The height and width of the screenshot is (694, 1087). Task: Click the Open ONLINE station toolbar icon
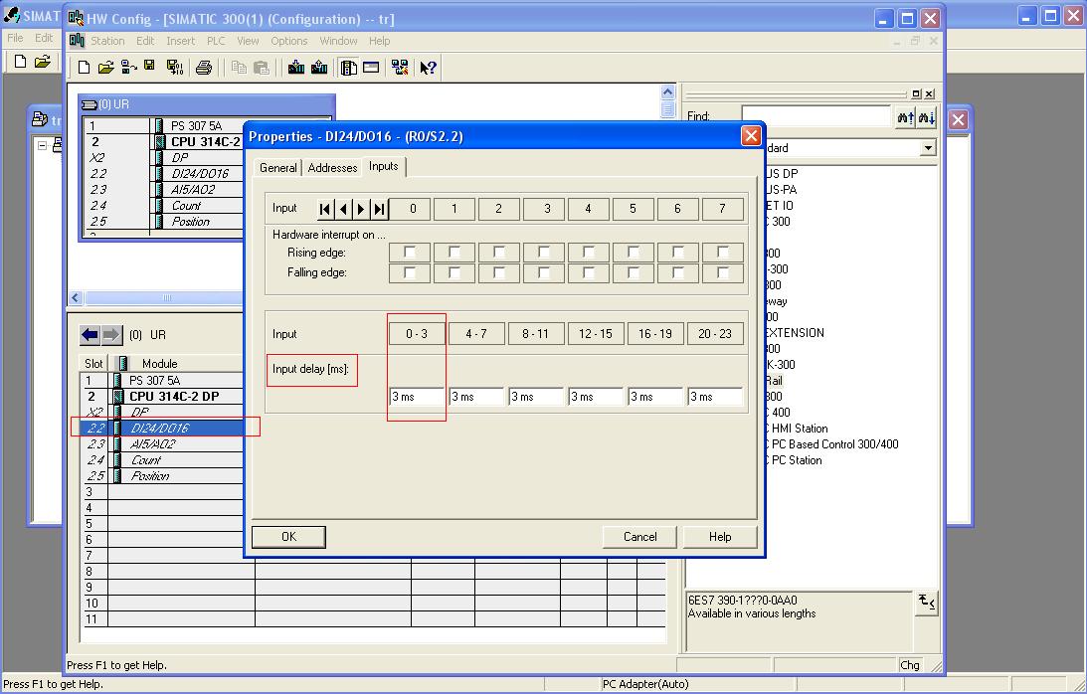[x=129, y=68]
